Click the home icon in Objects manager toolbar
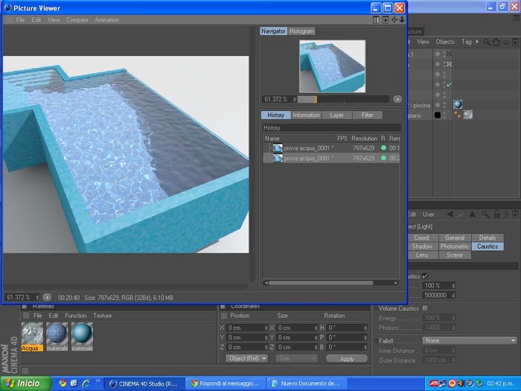 pyautogui.click(x=496, y=42)
